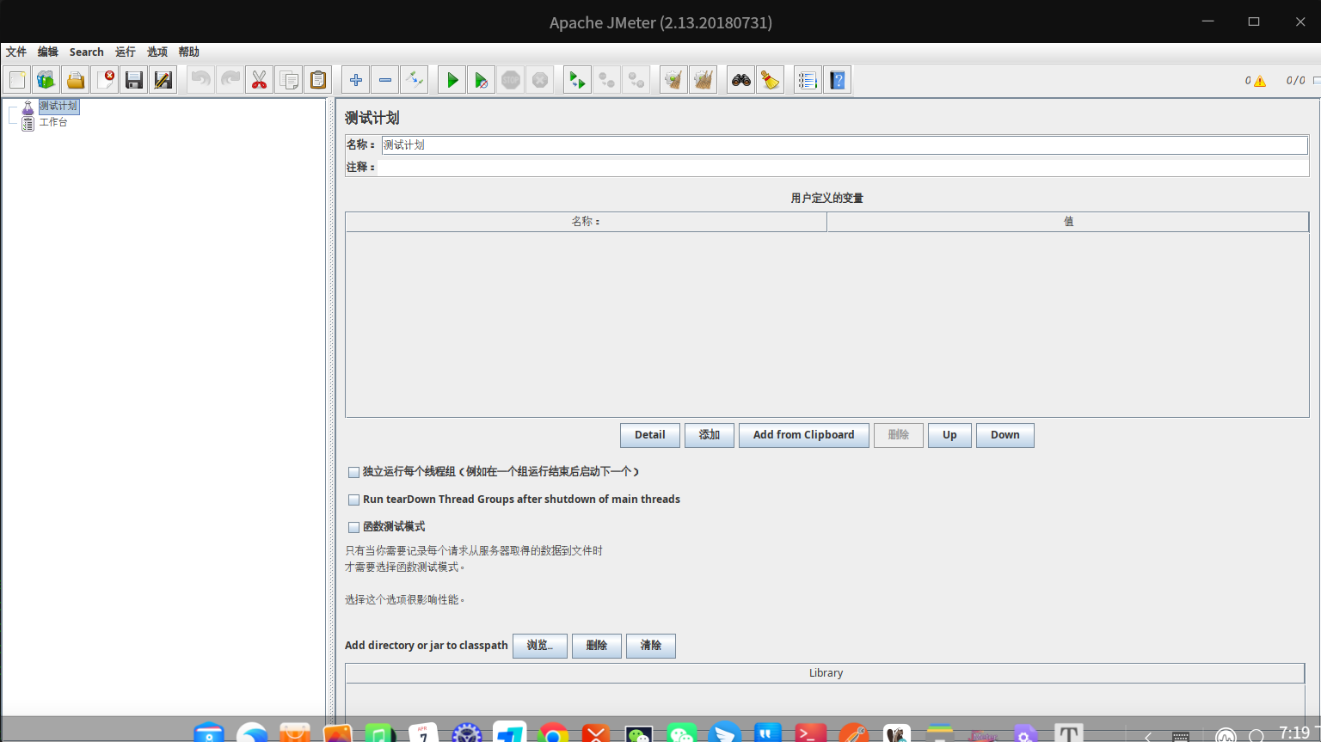Start the test with green play icon
This screenshot has width=1321, height=742.
coord(452,80)
